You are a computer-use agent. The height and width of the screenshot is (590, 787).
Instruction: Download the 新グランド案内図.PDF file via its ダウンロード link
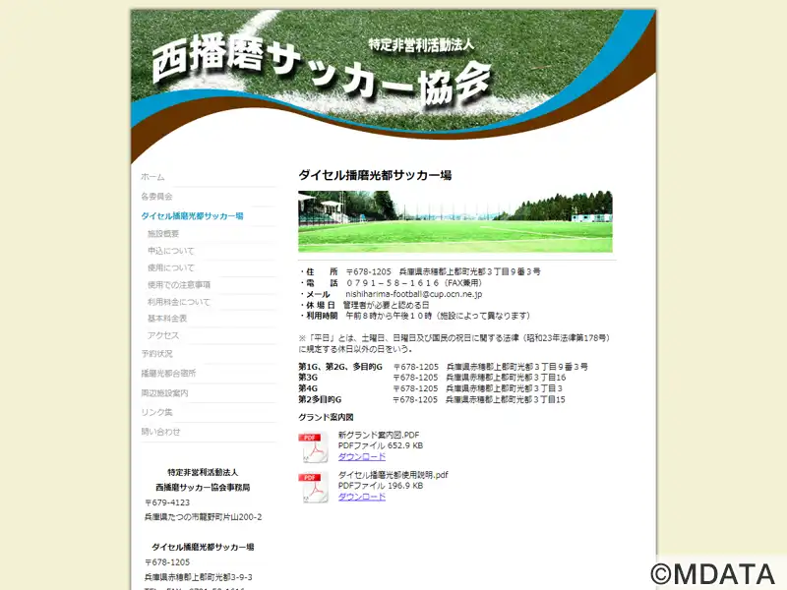point(362,456)
